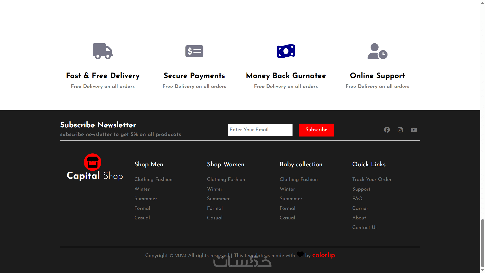Open the Facebook social icon
485x273 pixels.
pos(387,130)
